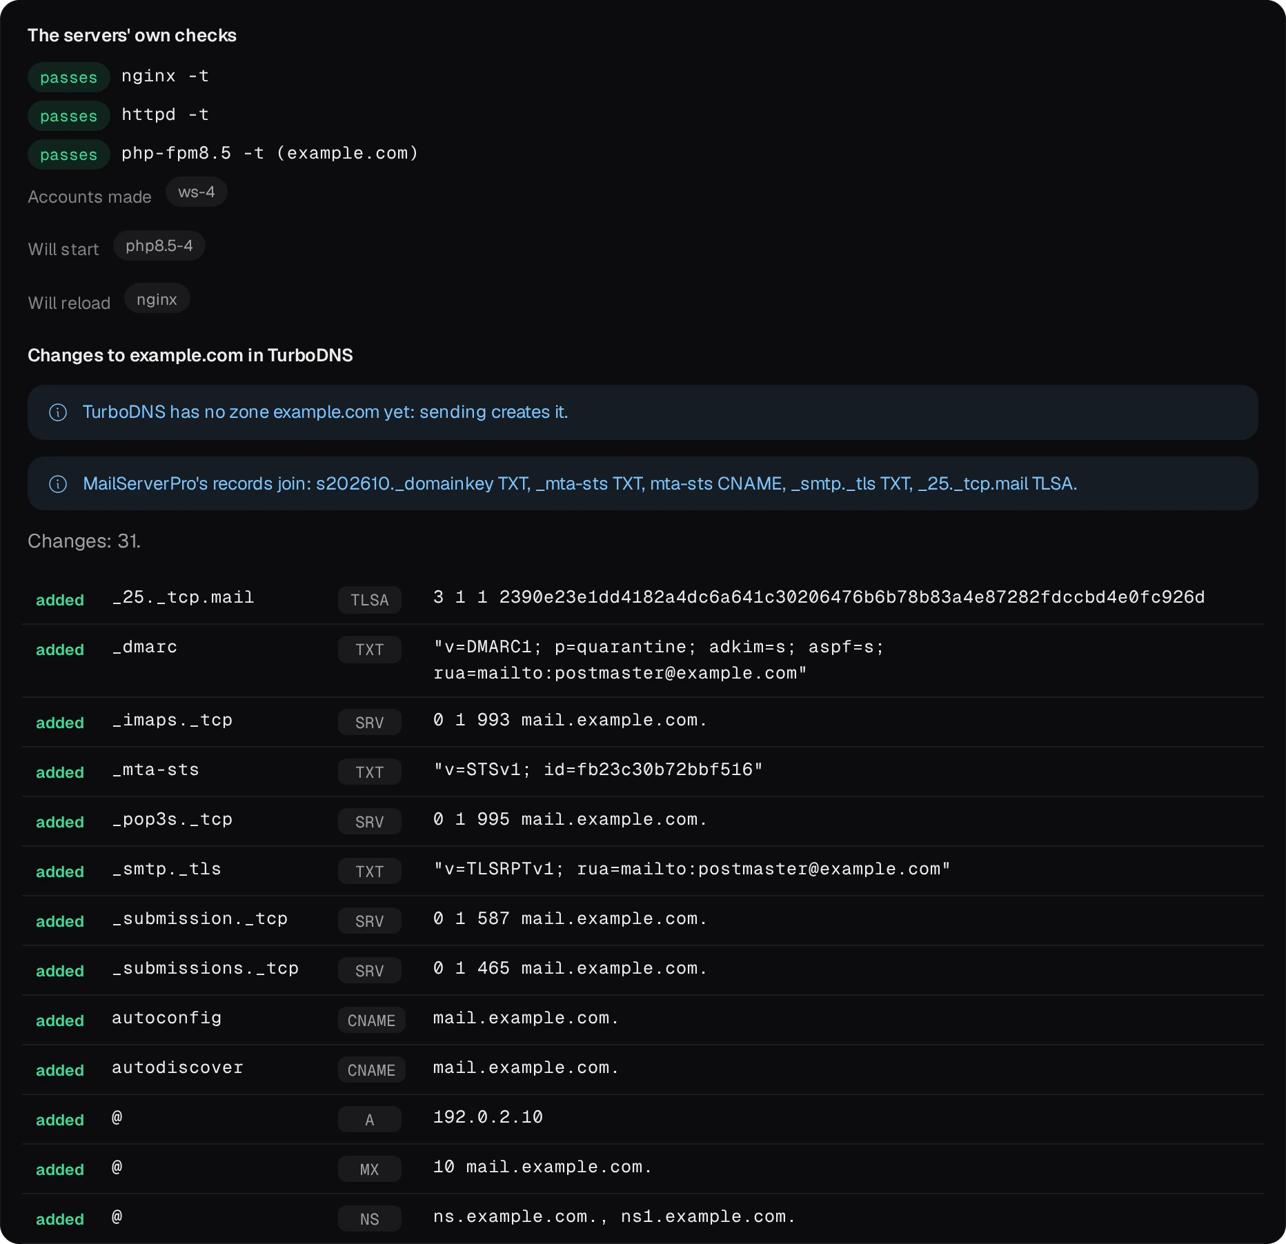Click the heading Changes to example.com in TurboDNS
The height and width of the screenshot is (1244, 1286).
[190, 355]
